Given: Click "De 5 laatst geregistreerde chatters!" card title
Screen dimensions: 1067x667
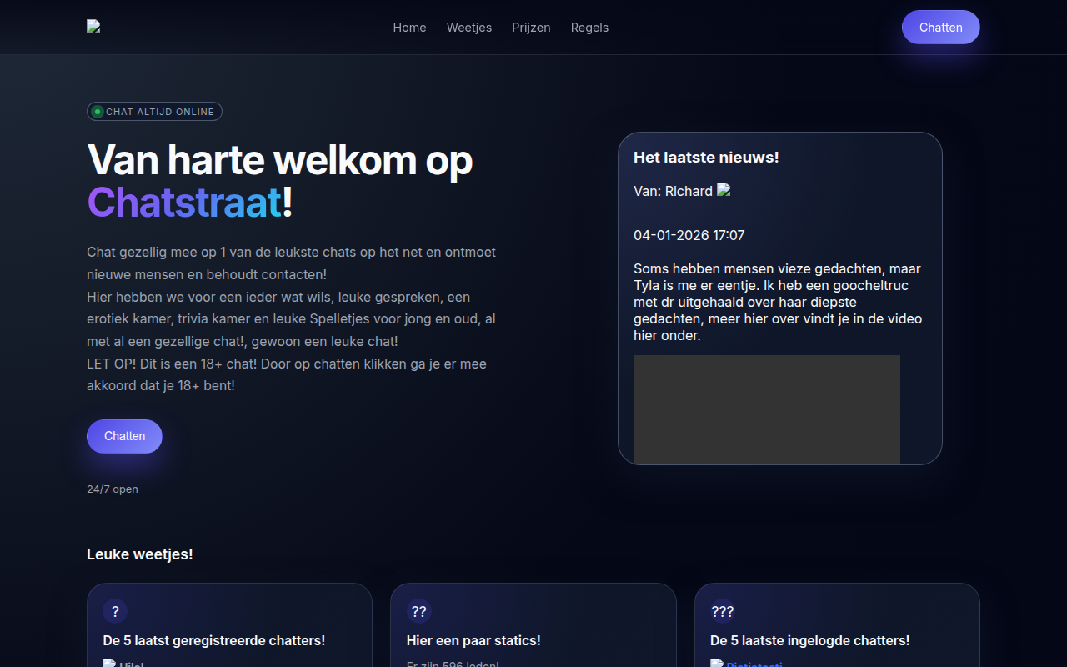Looking at the screenshot, I should (x=214, y=640).
